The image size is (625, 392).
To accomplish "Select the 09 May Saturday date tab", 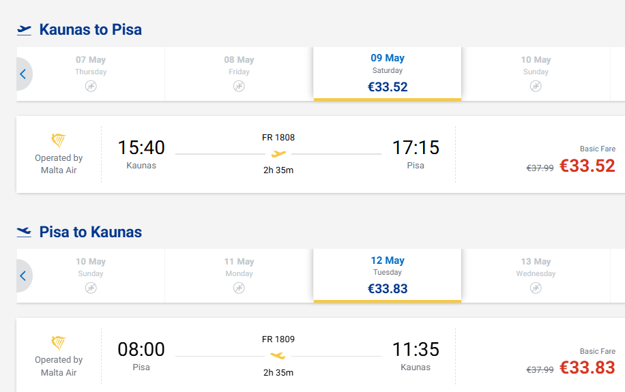I will pyautogui.click(x=387, y=73).
